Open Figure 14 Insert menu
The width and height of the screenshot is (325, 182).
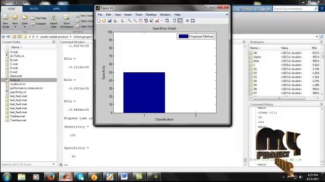[x=128, y=15]
